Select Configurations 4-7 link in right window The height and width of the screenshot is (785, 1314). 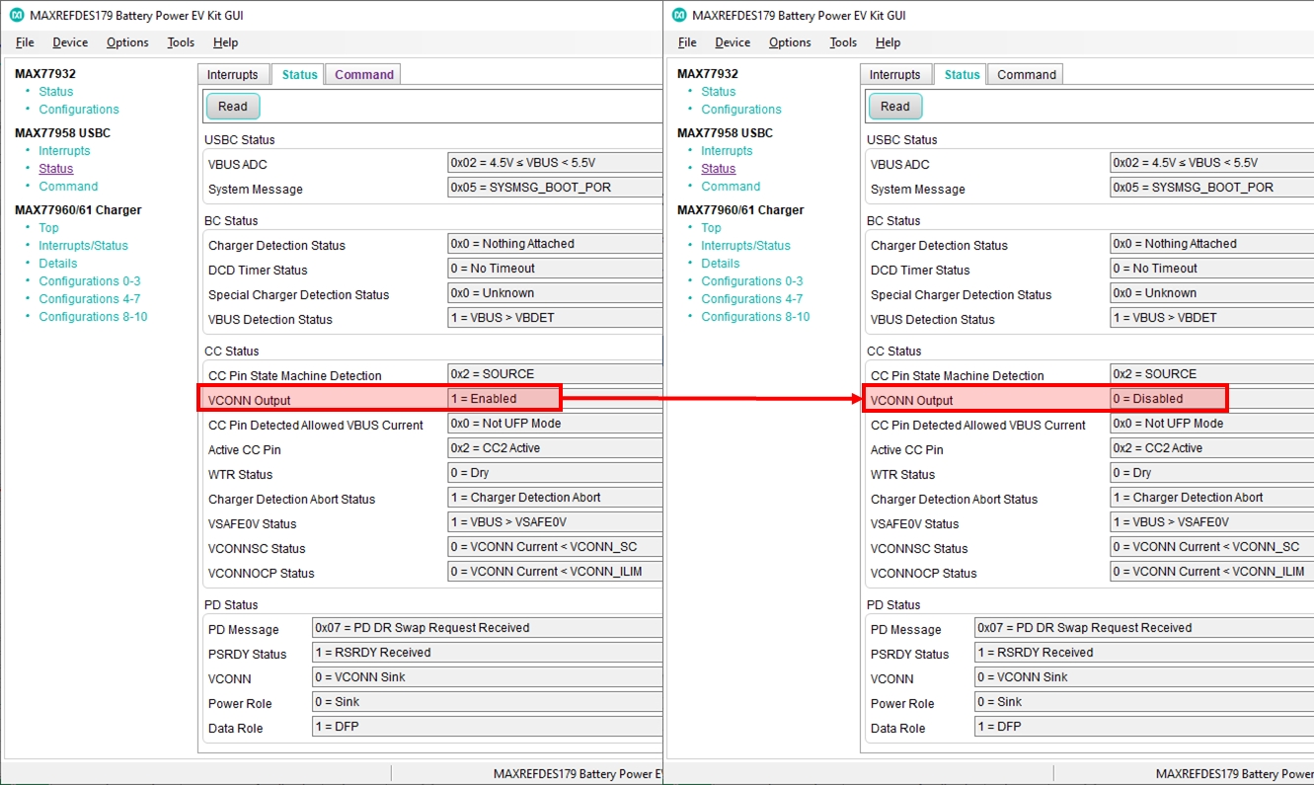pyautogui.click(x=751, y=299)
